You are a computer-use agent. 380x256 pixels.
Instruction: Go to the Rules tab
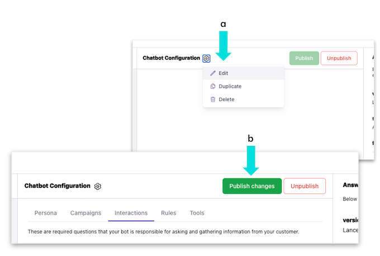[168, 213]
